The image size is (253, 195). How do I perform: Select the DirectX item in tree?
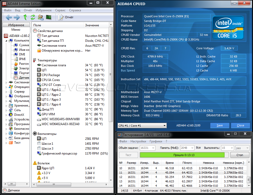click(x=19, y=115)
